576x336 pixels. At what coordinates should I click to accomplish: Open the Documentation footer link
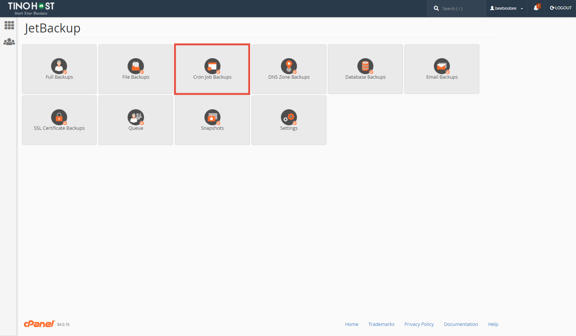pos(461,324)
